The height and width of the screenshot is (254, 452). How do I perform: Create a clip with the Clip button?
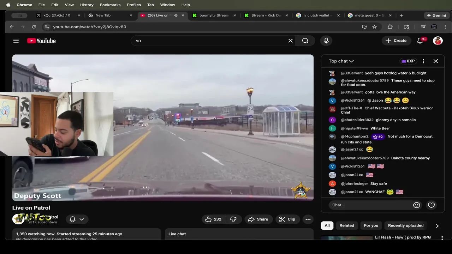point(287,219)
